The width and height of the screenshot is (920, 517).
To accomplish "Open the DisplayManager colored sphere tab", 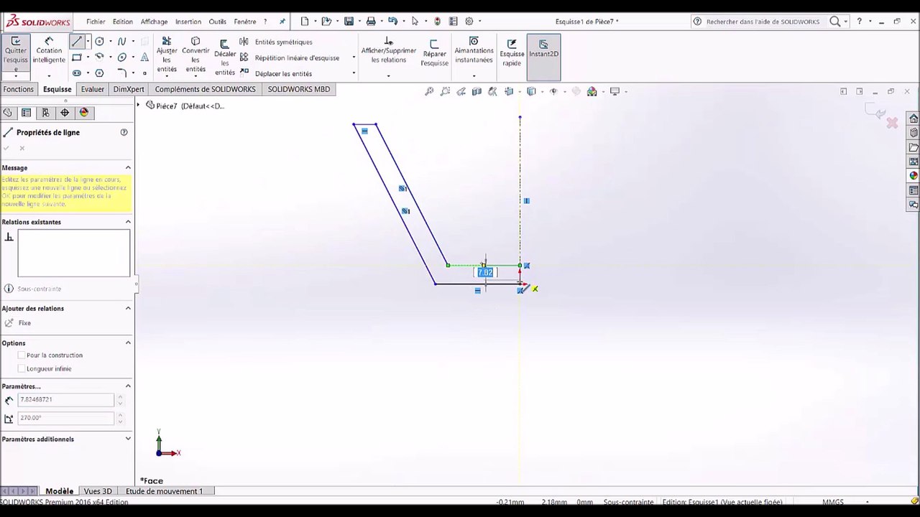I will pyautogui.click(x=84, y=113).
